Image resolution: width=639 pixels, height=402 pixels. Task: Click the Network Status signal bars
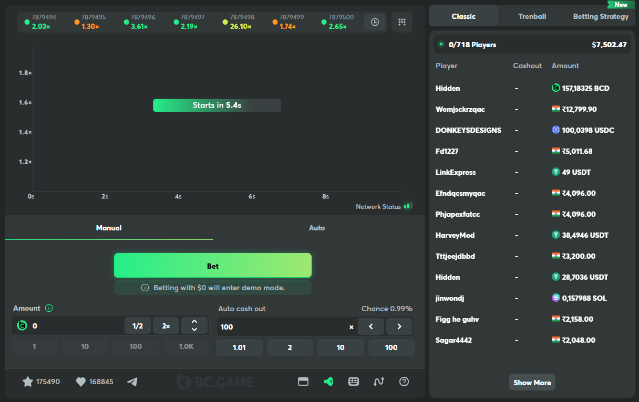pyautogui.click(x=408, y=206)
